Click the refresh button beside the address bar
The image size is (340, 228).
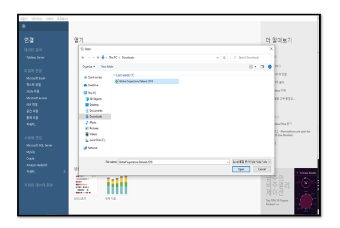224,57
